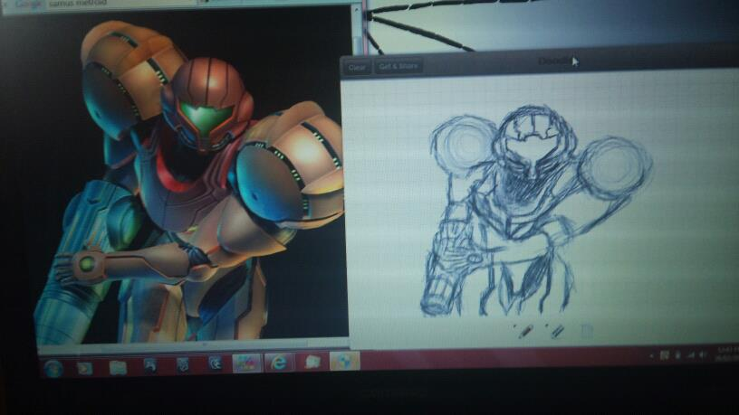739x415 pixels.
Task: Switch to Internet Explorer on the taskbar
Action: pyautogui.click(x=279, y=363)
